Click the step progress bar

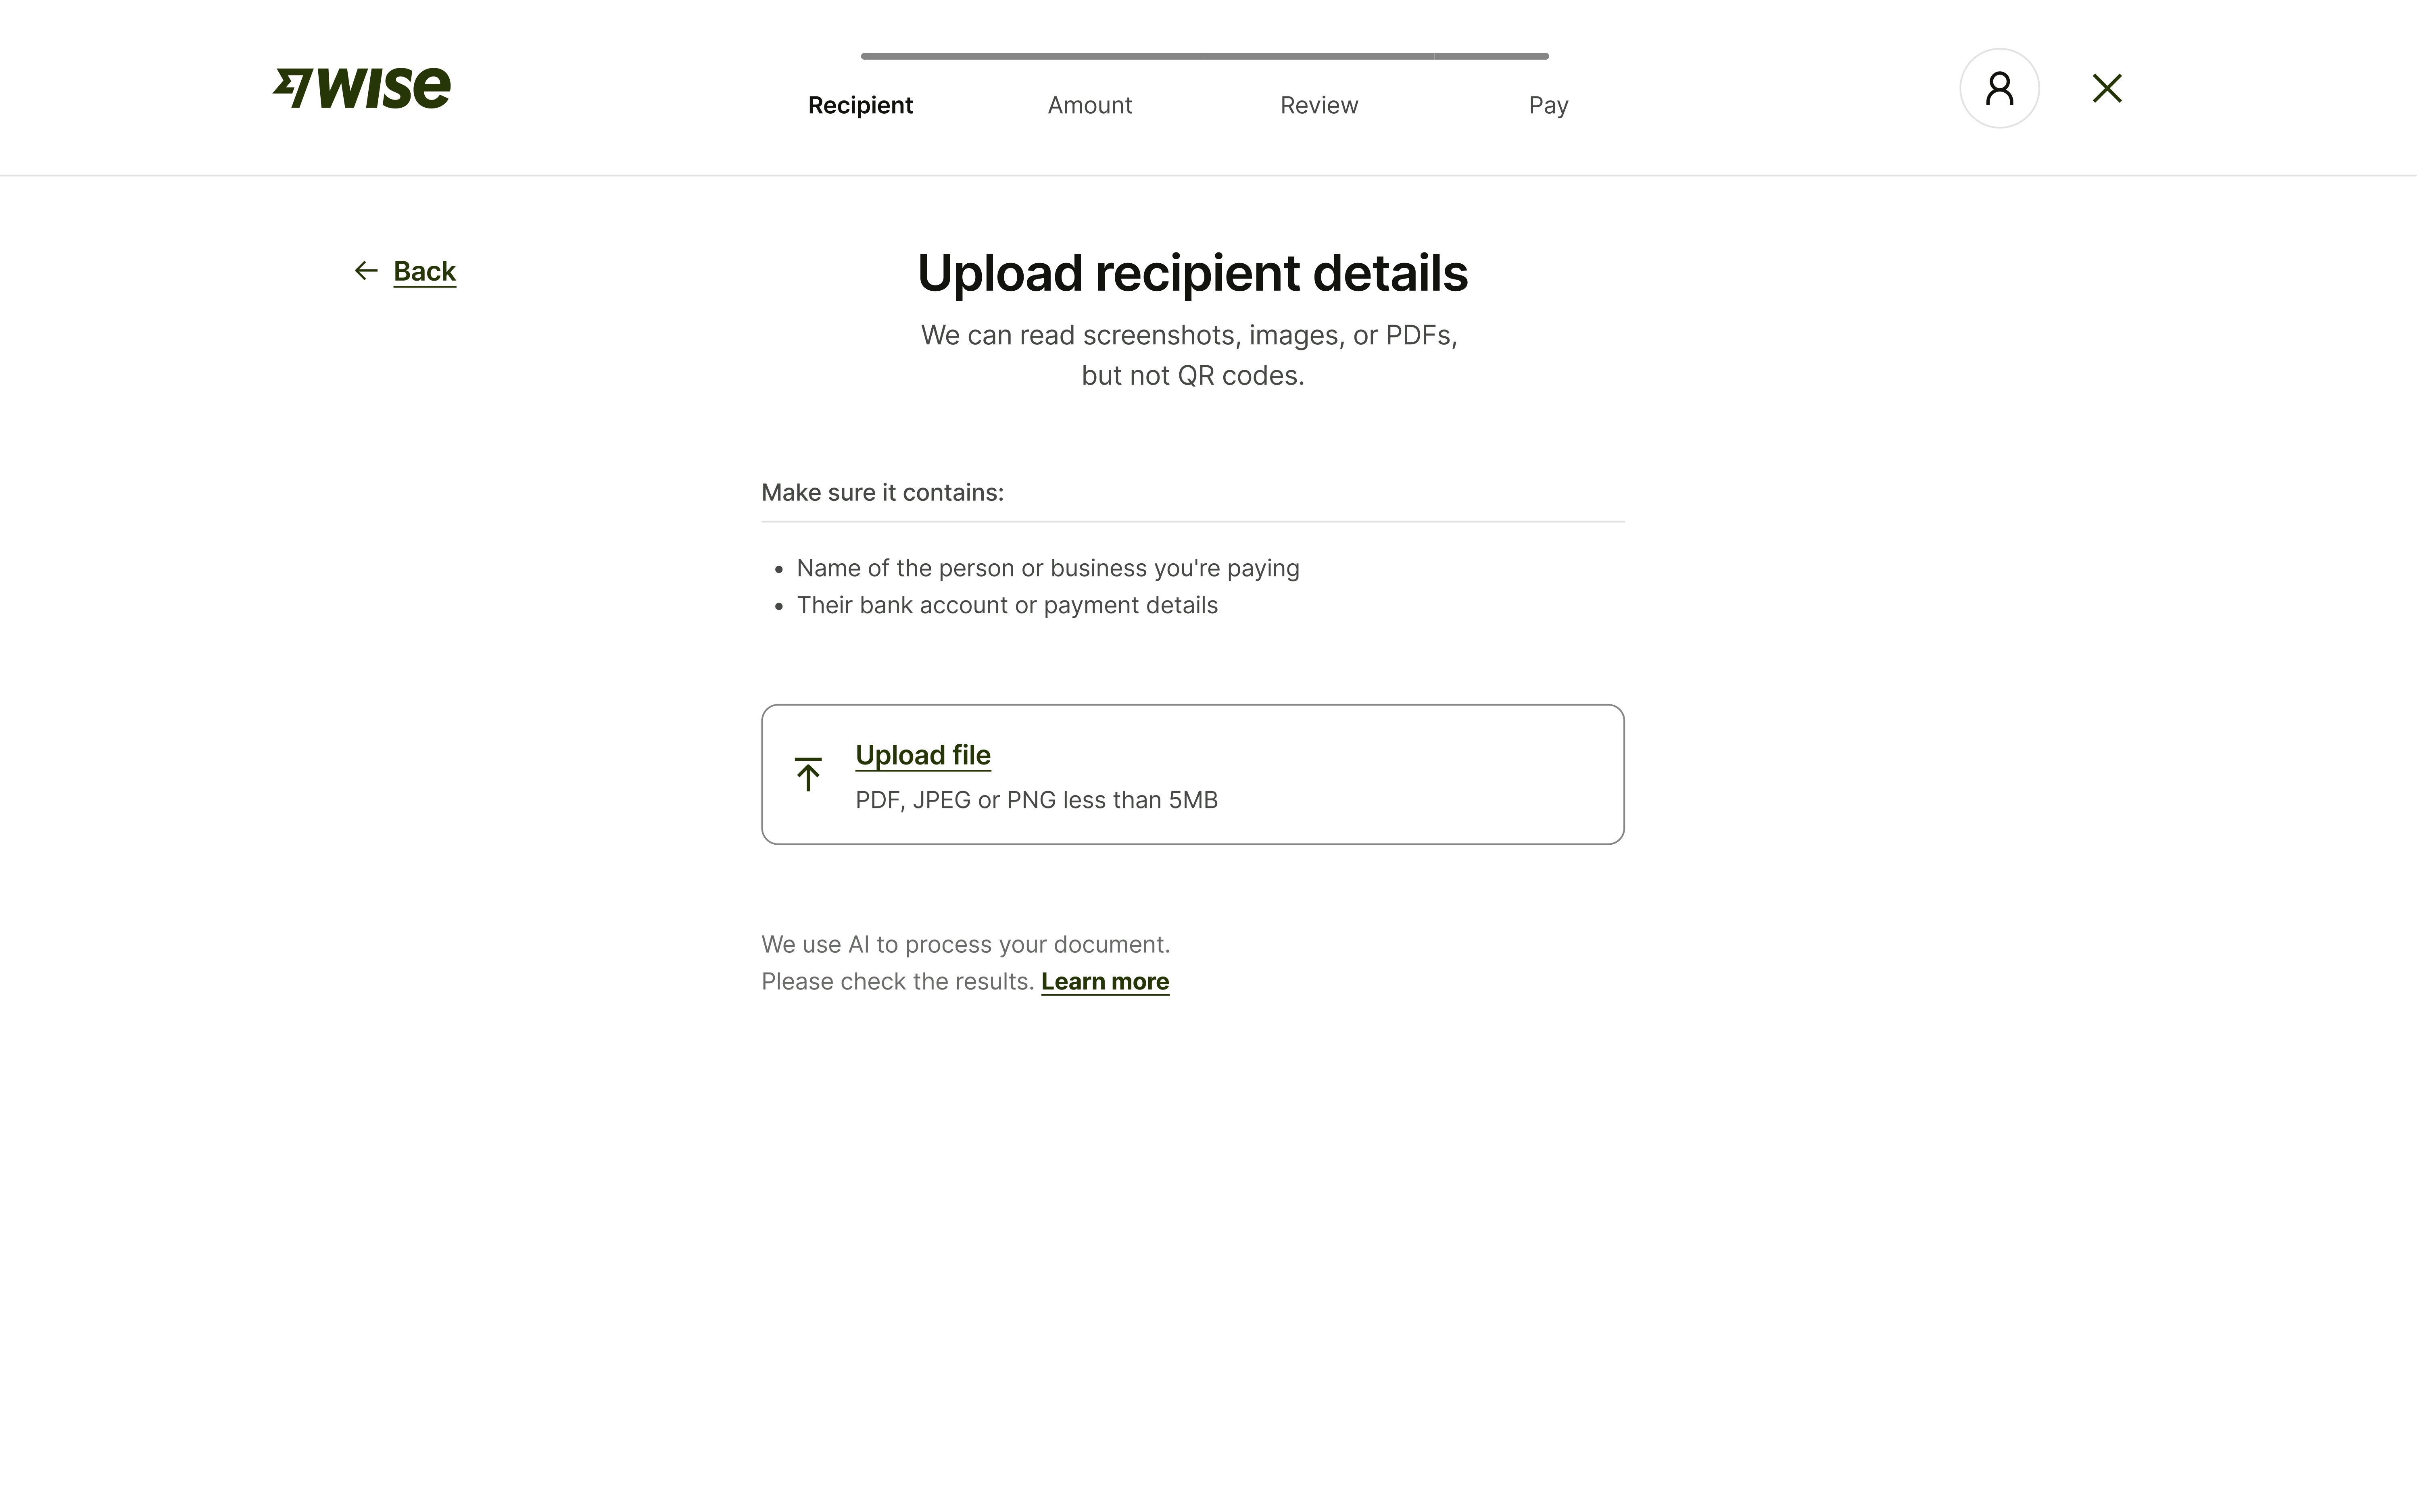pyautogui.click(x=1204, y=56)
